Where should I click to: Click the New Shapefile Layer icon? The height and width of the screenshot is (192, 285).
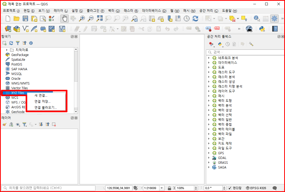[x=25, y=29]
